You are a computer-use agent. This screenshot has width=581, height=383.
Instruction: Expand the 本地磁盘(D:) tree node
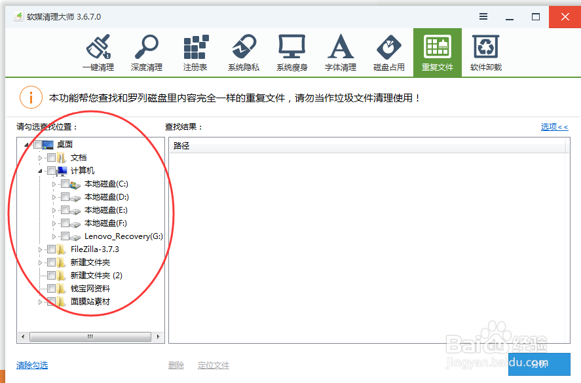(x=55, y=197)
